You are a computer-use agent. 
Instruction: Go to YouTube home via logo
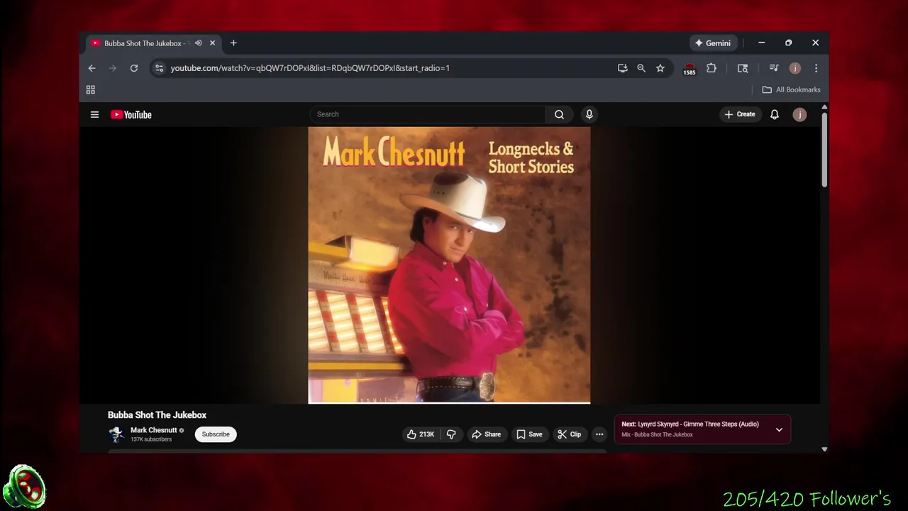click(131, 114)
